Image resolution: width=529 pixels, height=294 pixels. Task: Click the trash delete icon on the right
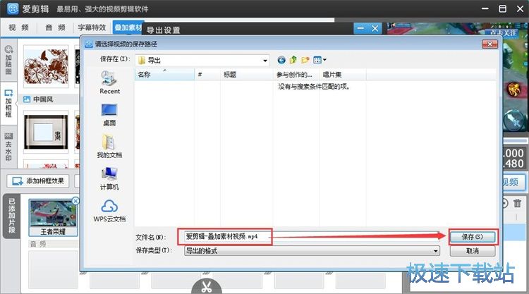pos(517,203)
